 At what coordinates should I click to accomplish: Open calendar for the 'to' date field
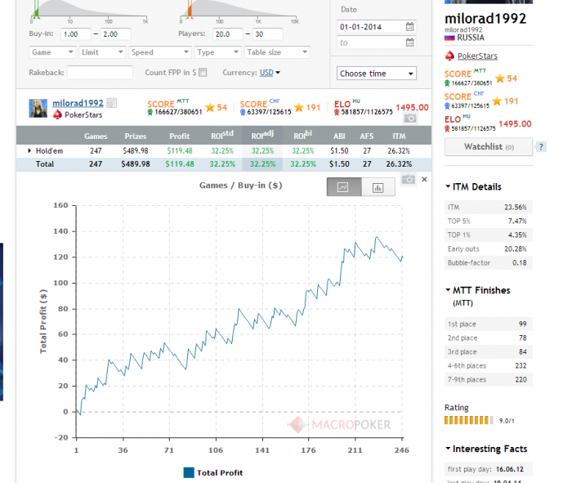pos(409,42)
